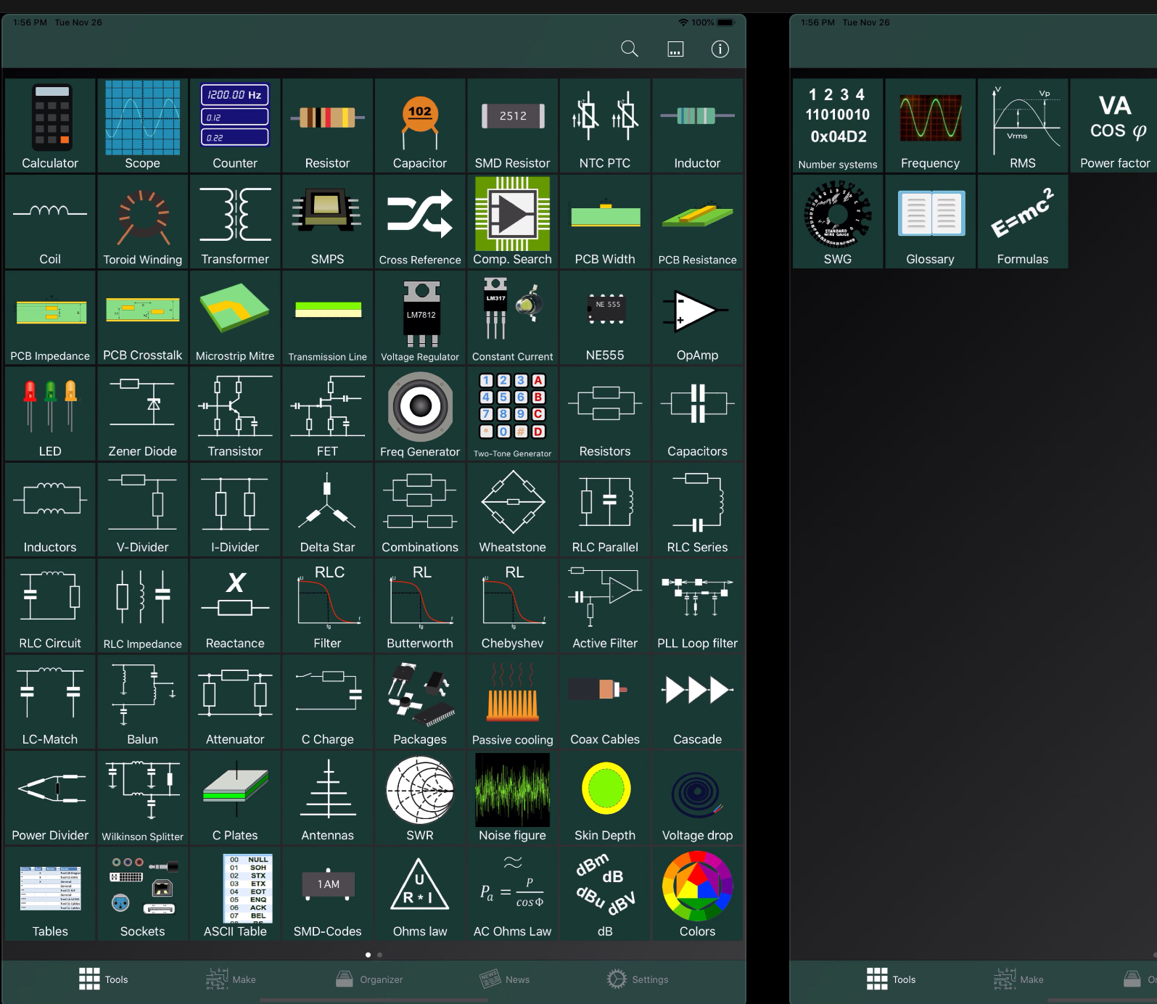
Task: Open the Two-Tone Generator keypad
Action: [x=513, y=413]
